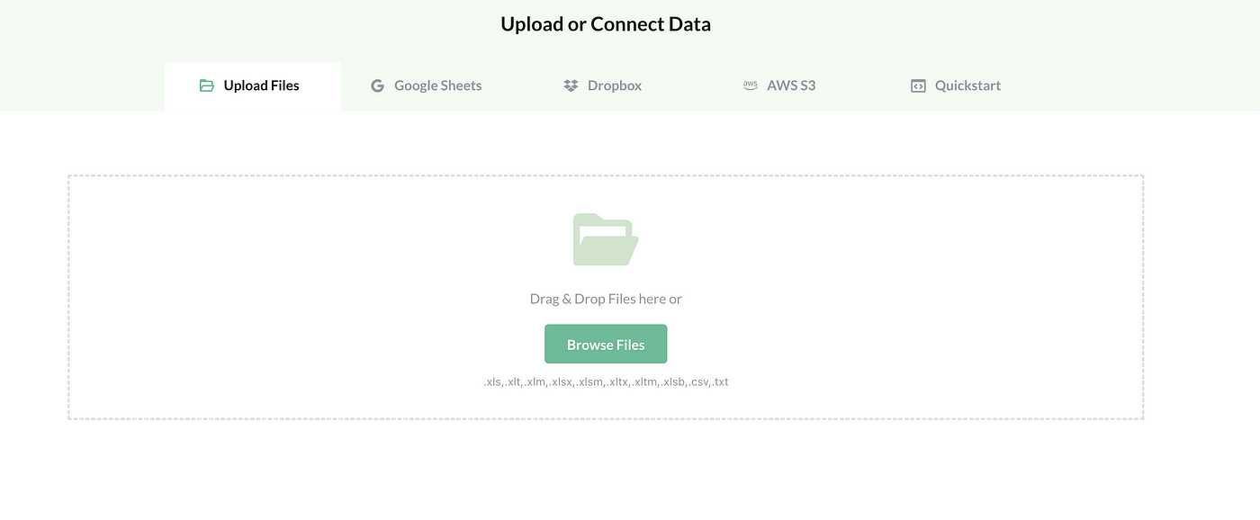Click the large folder icon in the drop zone
The image size is (1260, 520).
coord(606,239)
